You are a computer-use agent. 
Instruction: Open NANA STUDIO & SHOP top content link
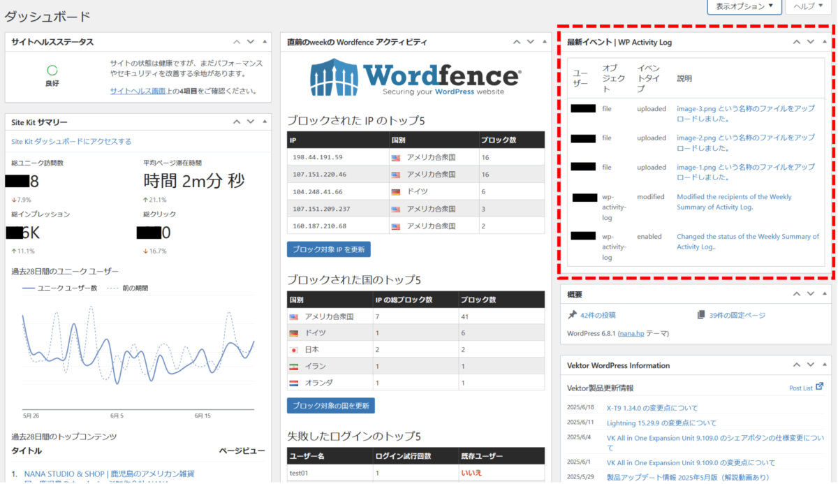tap(110, 474)
